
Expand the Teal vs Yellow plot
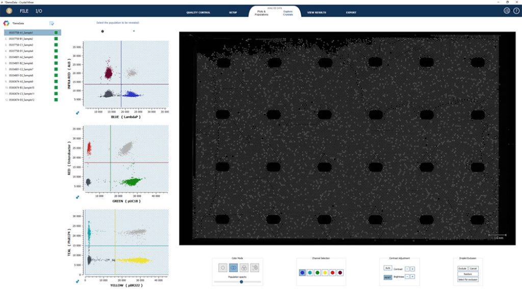[78, 281]
